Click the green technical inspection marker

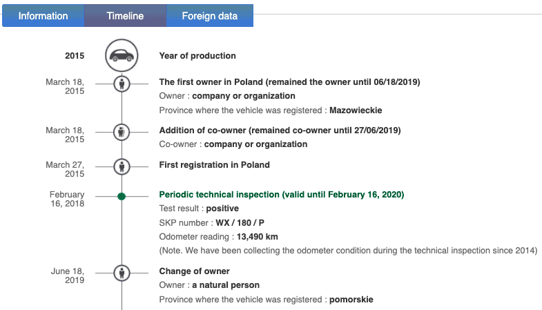point(122,196)
